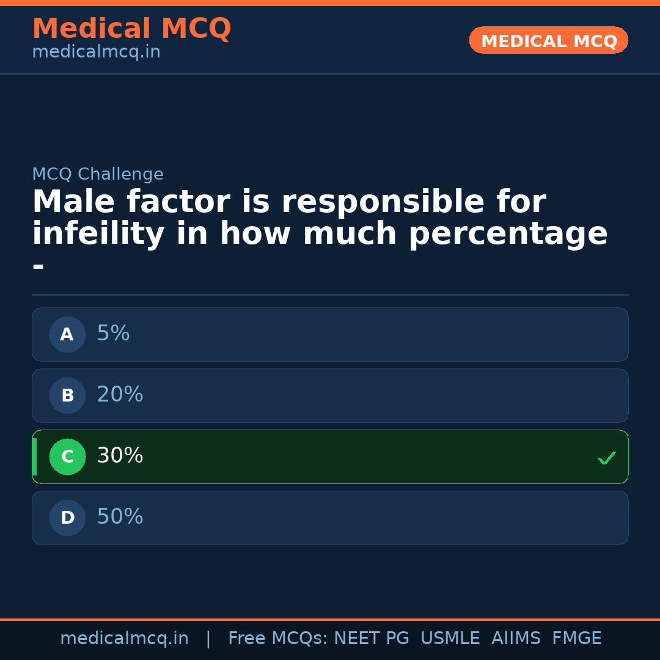Click the orange MEDICAL MCQ badge
The width and height of the screenshot is (660, 660).
click(548, 40)
